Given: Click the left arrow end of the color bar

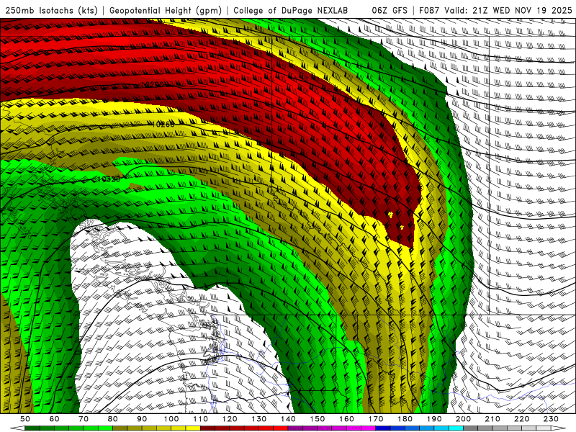Looking at the screenshot, I should (x=17, y=428).
